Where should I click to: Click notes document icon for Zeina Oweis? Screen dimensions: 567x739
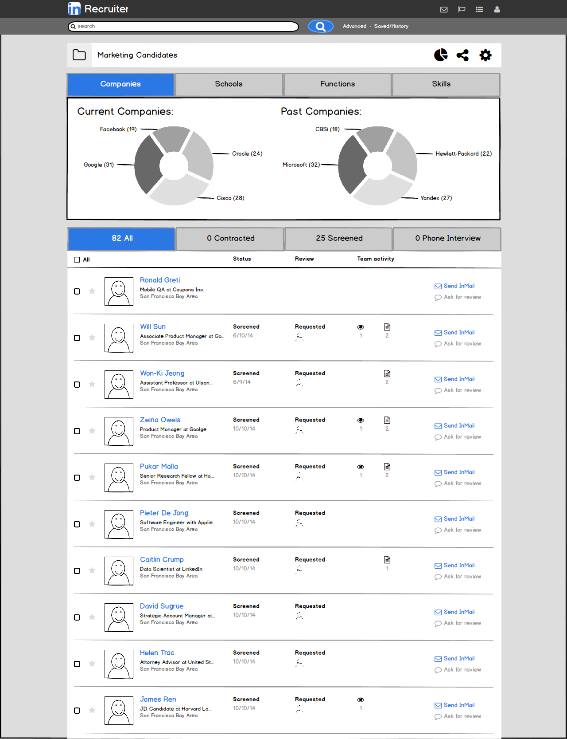click(387, 420)
